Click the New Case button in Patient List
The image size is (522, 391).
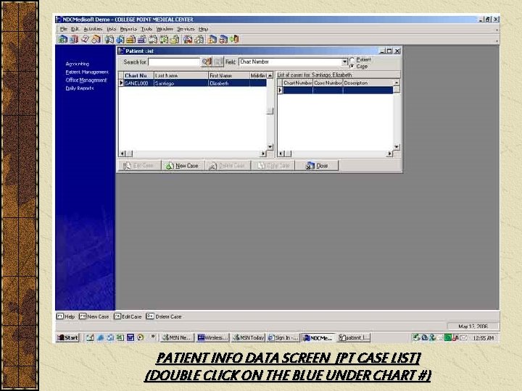click(183, 166)
